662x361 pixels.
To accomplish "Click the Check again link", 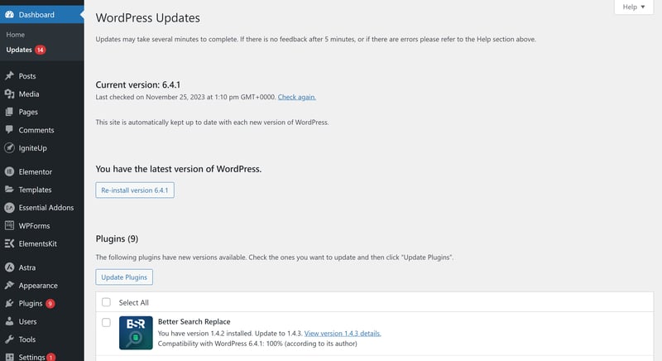I will (x=296, y=97).
